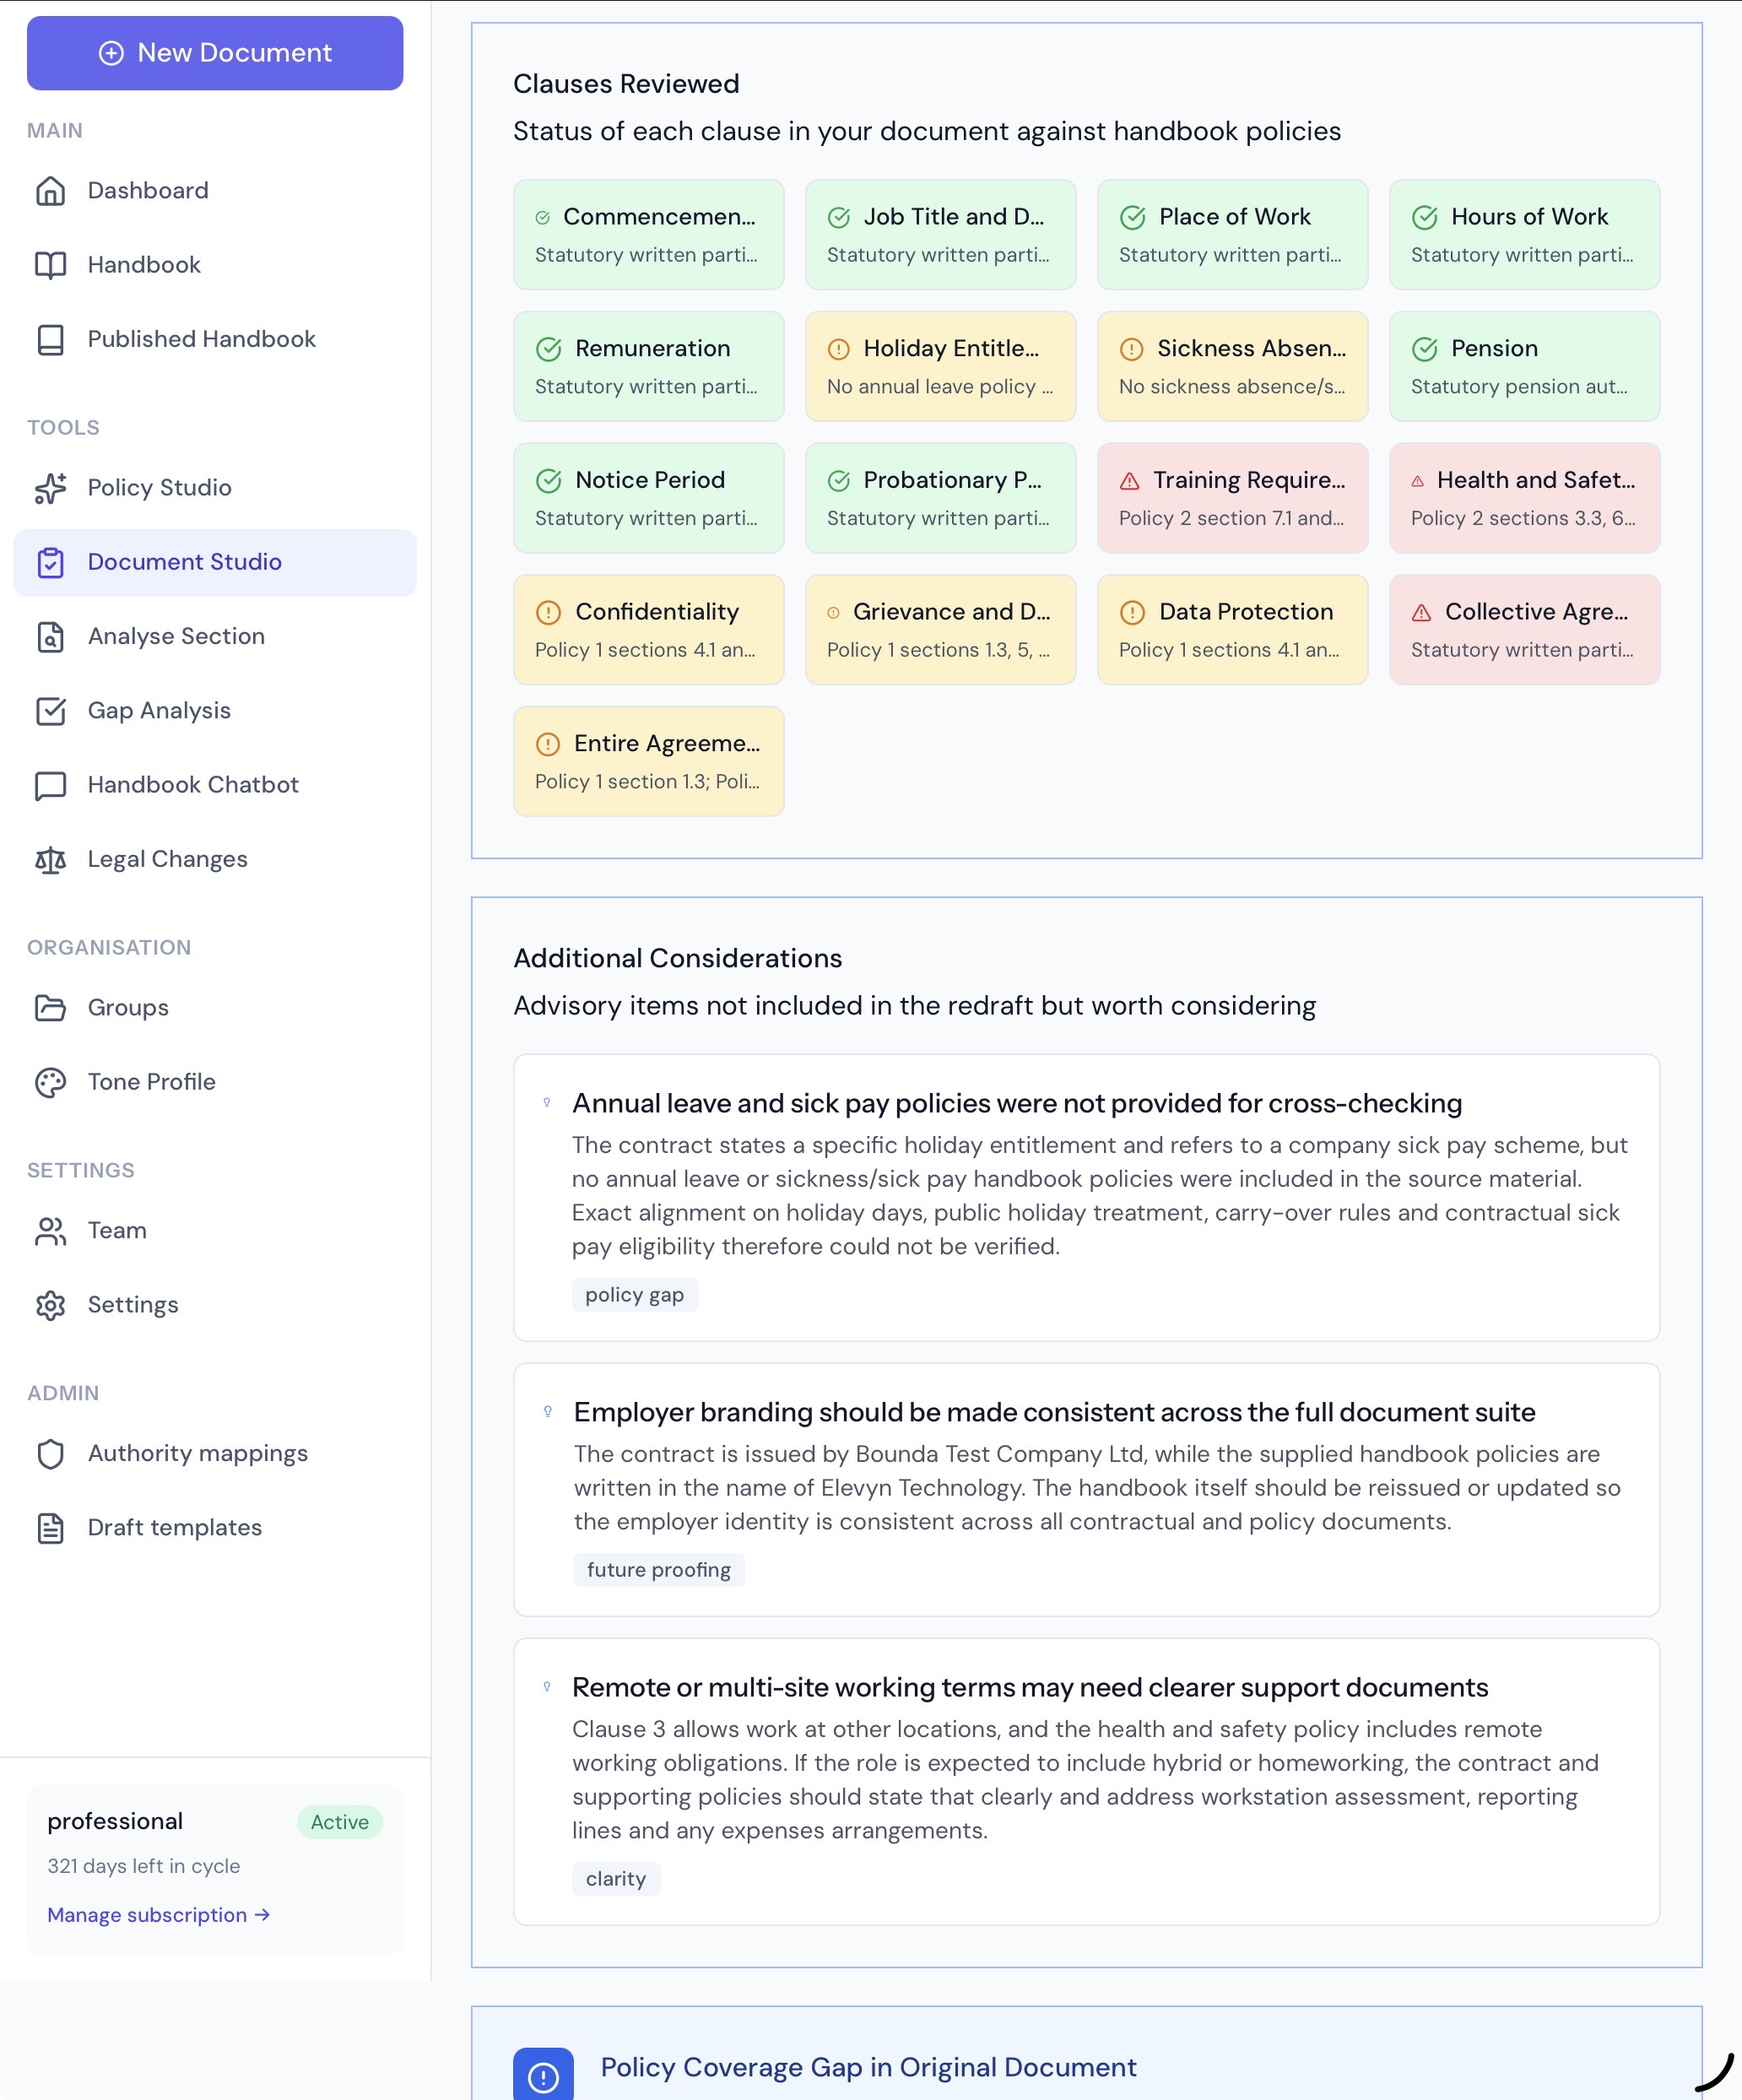Open the Sickness Absence clause card
1742x2100 pixels.
tap(1232, 366)
